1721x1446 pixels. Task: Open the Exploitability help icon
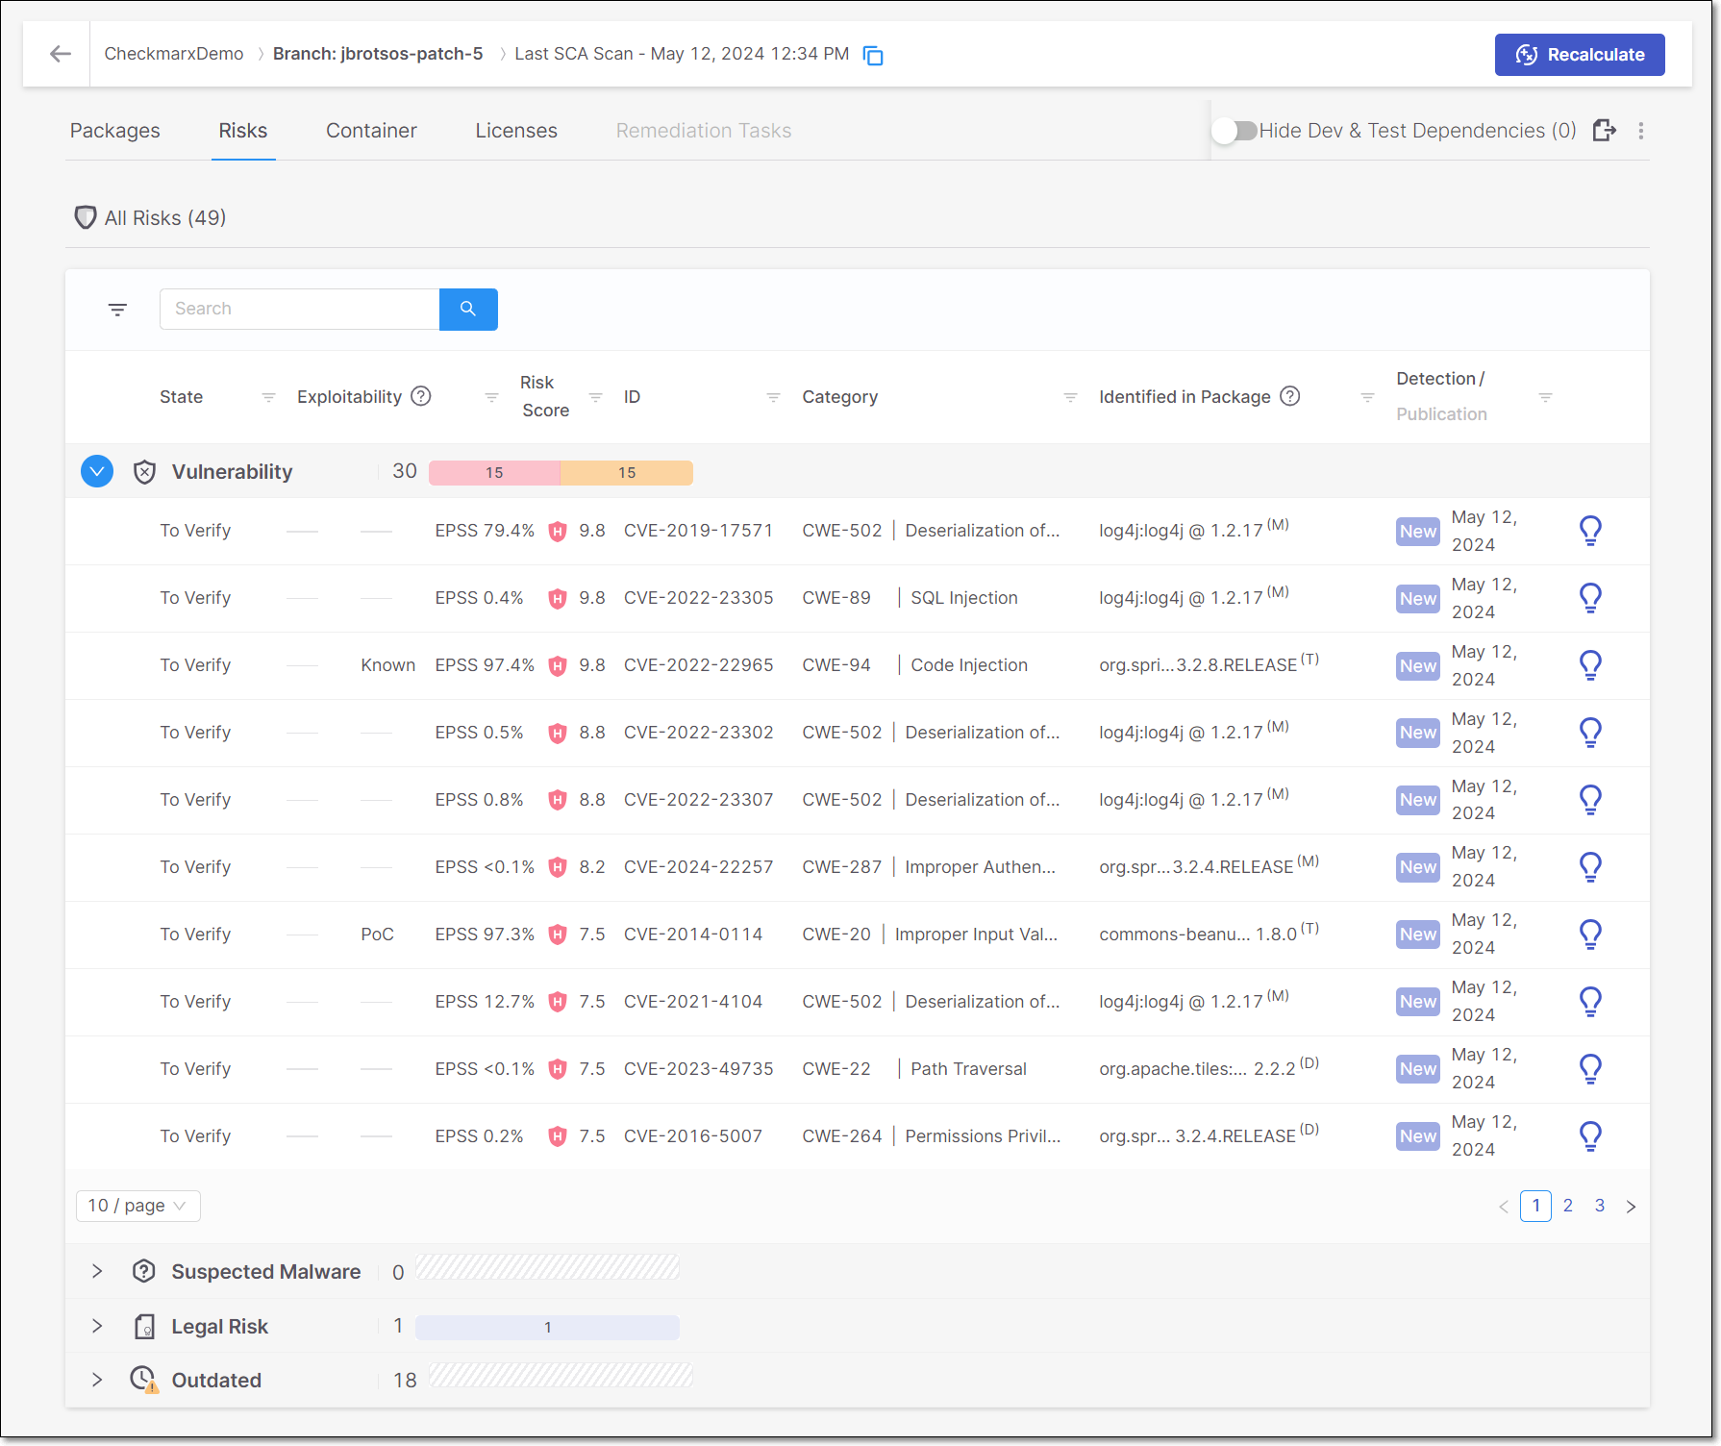(x=421, y=396)
